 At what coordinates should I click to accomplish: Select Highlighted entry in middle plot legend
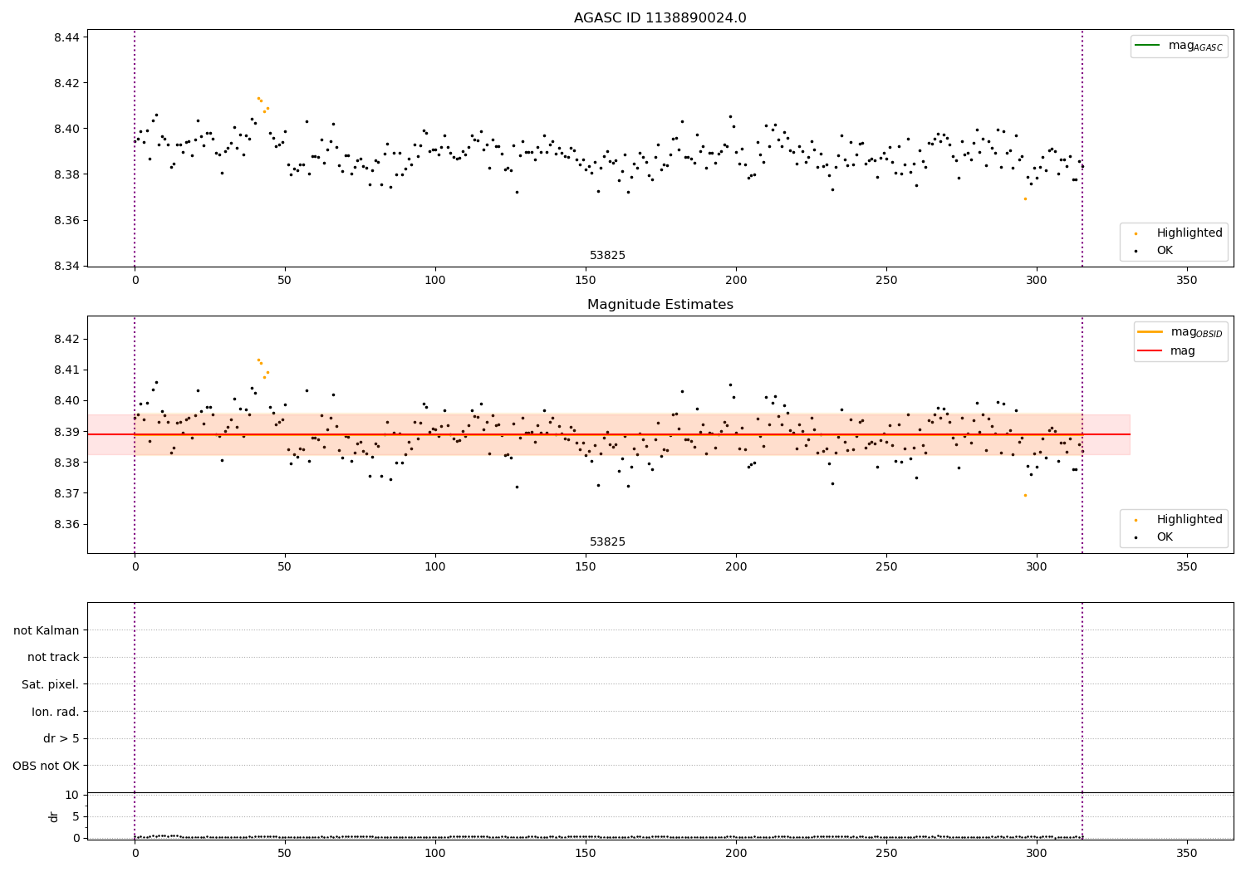1190,520
